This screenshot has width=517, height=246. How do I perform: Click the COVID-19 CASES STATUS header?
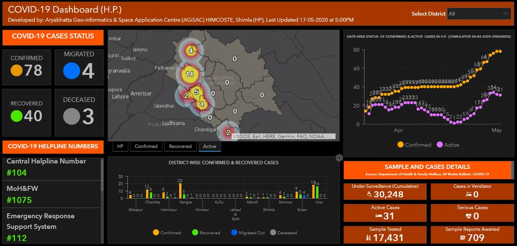click(x=53, y=37)
